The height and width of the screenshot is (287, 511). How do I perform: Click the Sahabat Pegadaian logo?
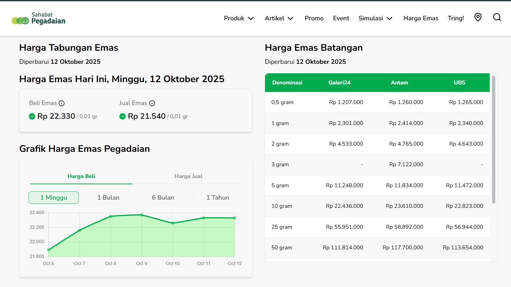tap(38, 18)
